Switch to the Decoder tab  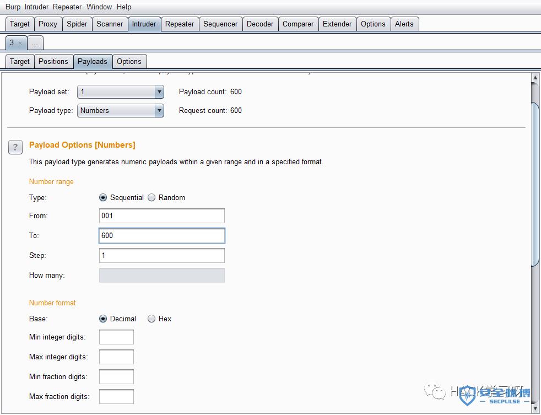(260, 24)
